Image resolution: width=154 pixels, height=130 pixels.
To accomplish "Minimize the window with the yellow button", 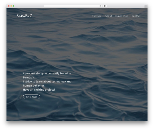I will pos(11,6).
